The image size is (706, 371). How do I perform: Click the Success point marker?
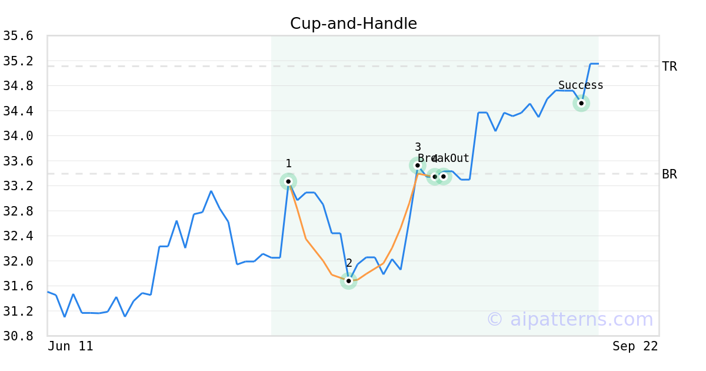coord(581,103)
